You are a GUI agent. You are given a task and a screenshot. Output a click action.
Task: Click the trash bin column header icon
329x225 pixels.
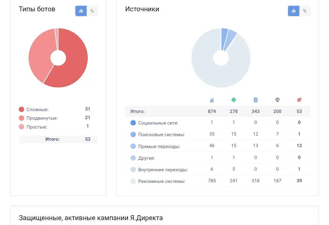click(x=255, y=100)
